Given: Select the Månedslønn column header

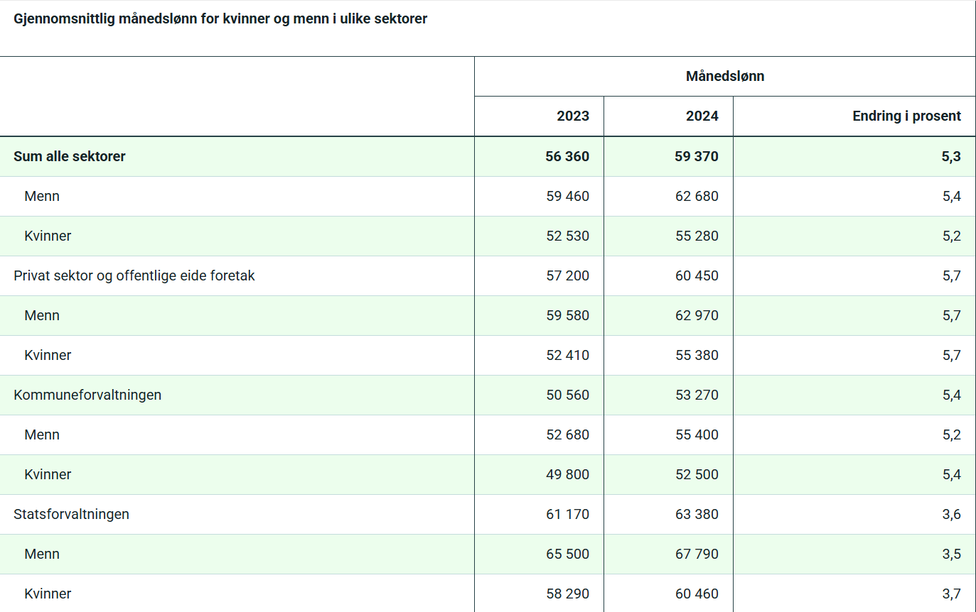Looking at the screenshot, I should tap(724, 76).
